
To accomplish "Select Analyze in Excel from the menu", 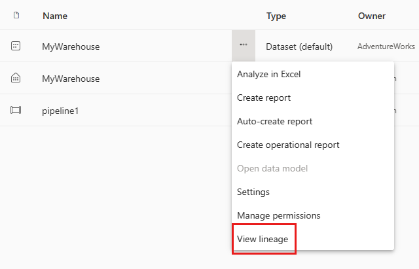I will [x=268, y=74].
